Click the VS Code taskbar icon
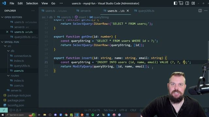This screenshot has width=209, height=117. 77,115
